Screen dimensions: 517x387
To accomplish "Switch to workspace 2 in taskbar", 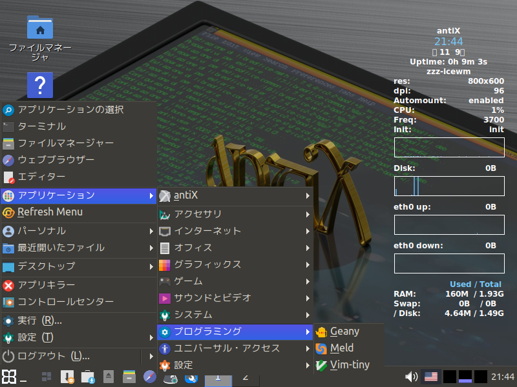I will coord(246,381).
